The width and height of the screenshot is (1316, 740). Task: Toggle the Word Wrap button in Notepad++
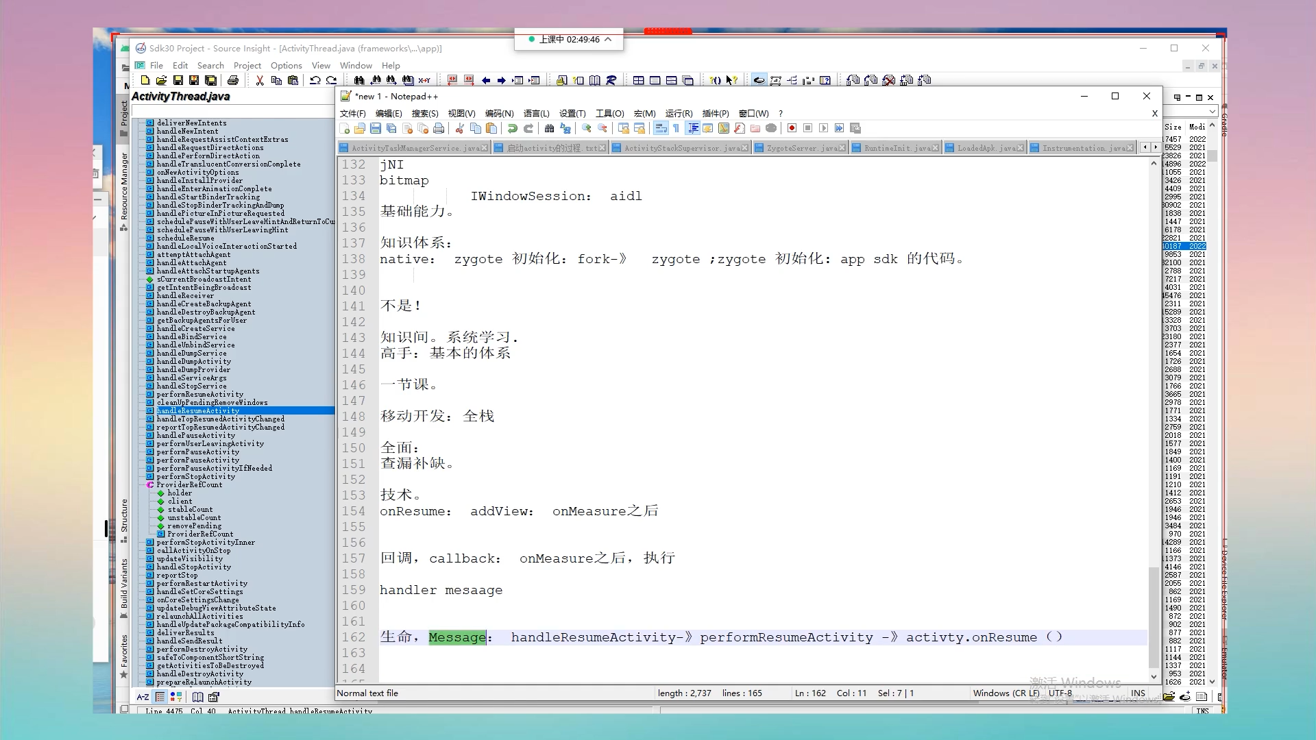coord(661,128)
